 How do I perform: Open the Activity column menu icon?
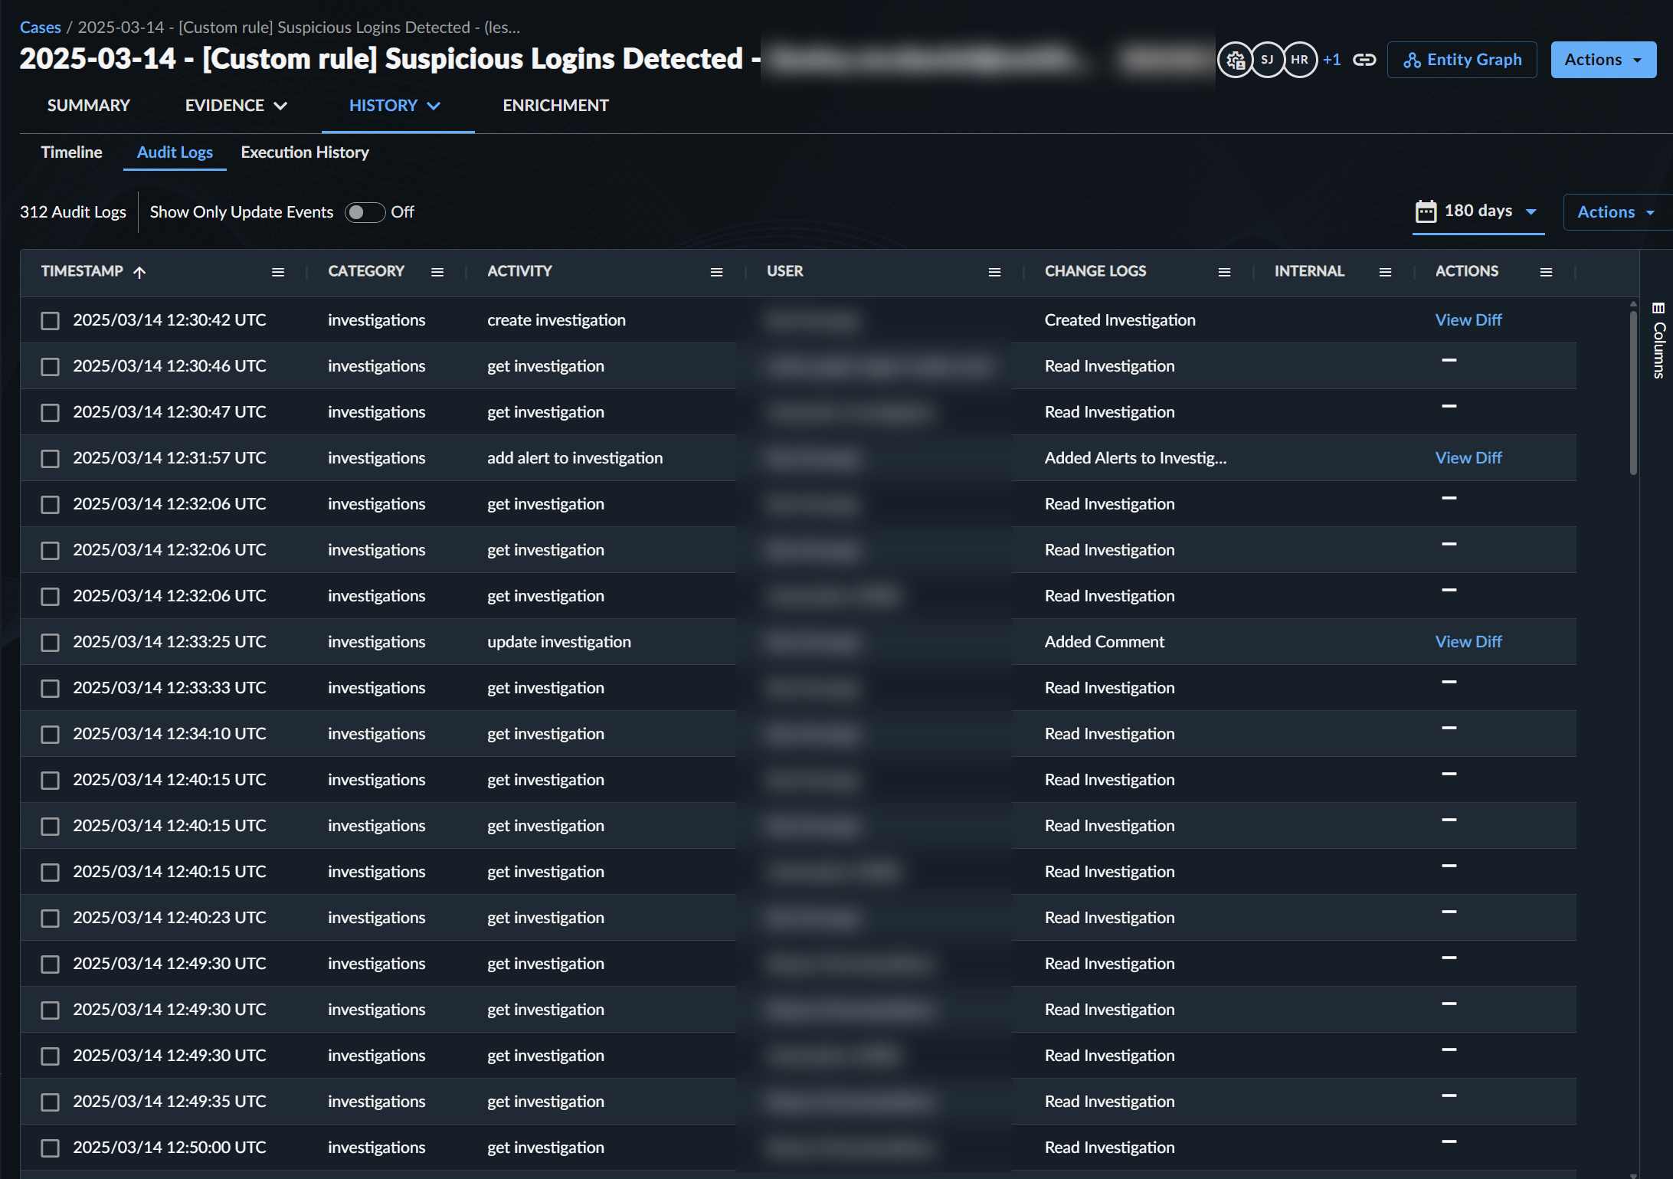tap(716, 272)
